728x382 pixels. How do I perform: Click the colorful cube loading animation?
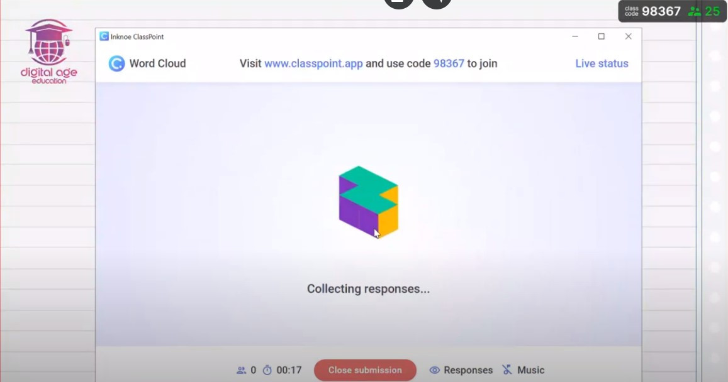[x=369, y=202]
